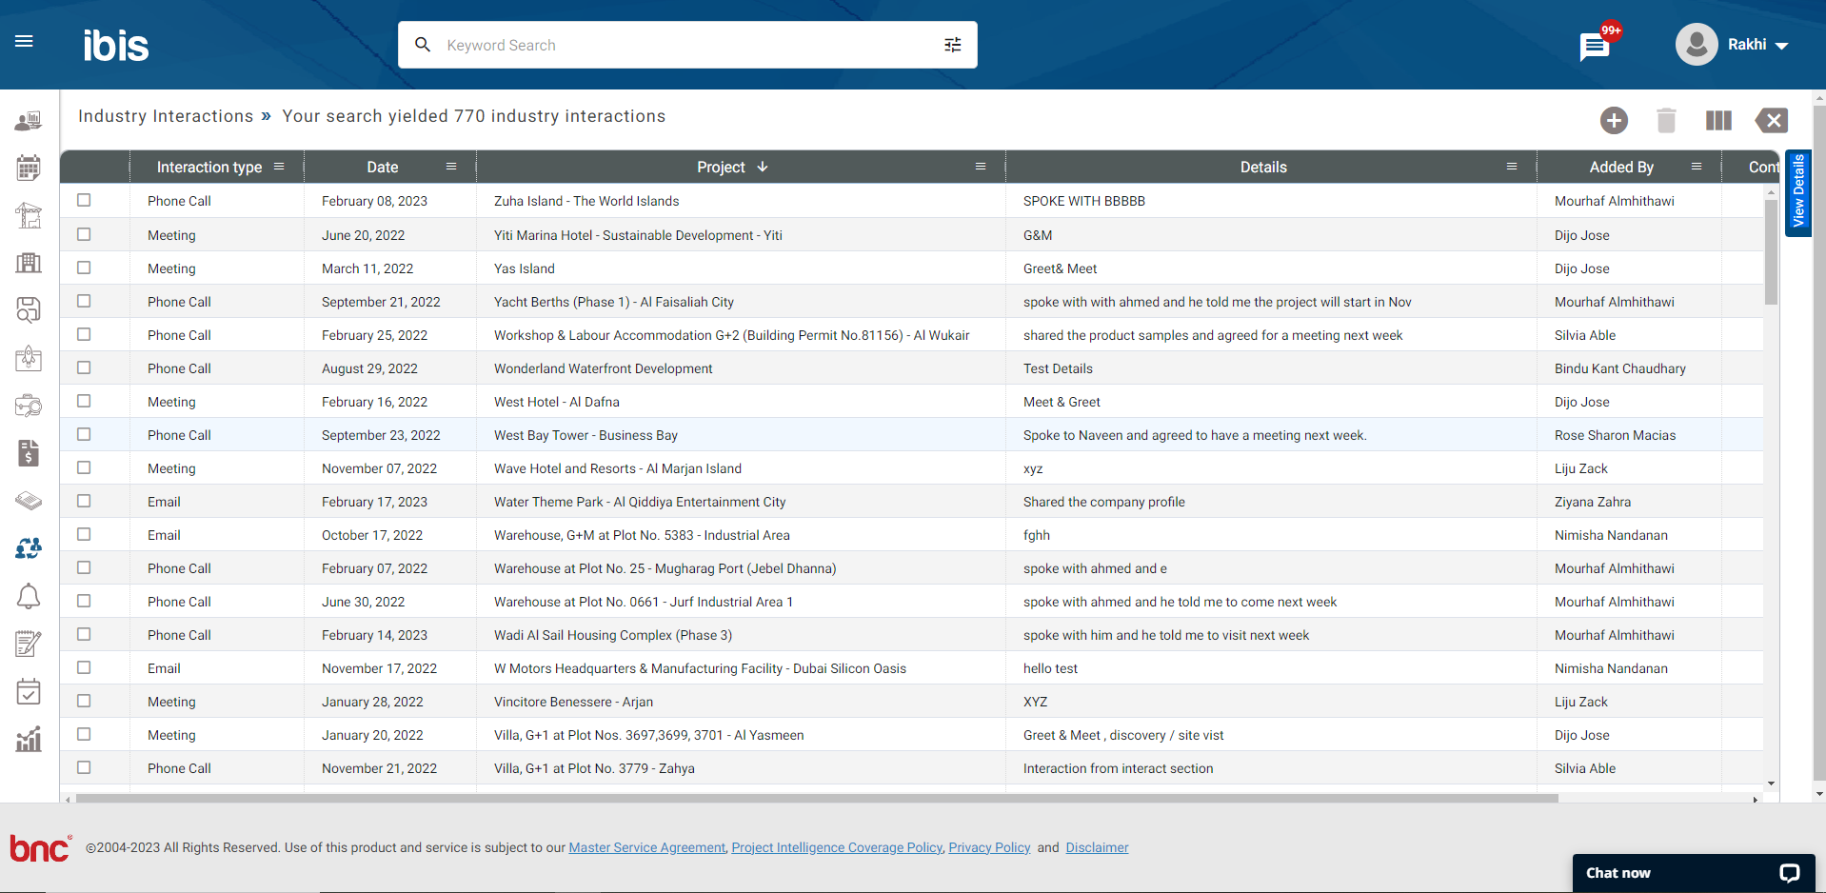Screen dimensions: 1826x893
Task: Open the notifications bell in the sidebar
Action: [x=28, y=596]
